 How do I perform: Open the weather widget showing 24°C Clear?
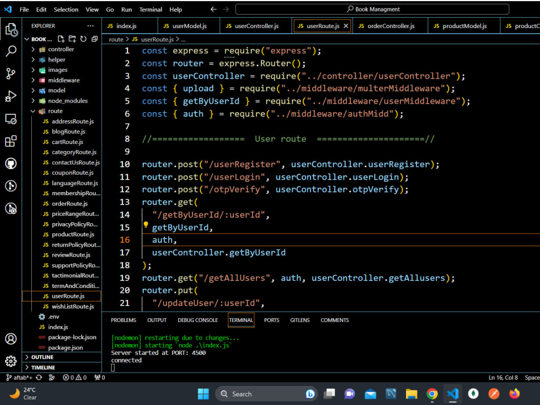23,394
